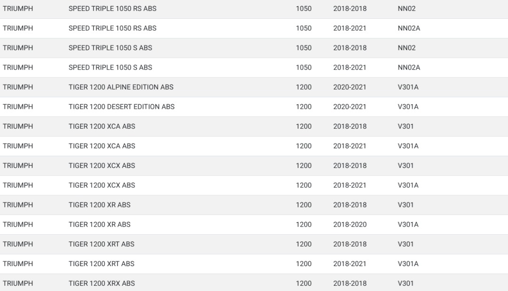Select TIGER 1200 XCA ABS in the 2018-2018 row
The height and width of the screenshot is (291, 508).
pyautogui.click(x=102, y=126)
